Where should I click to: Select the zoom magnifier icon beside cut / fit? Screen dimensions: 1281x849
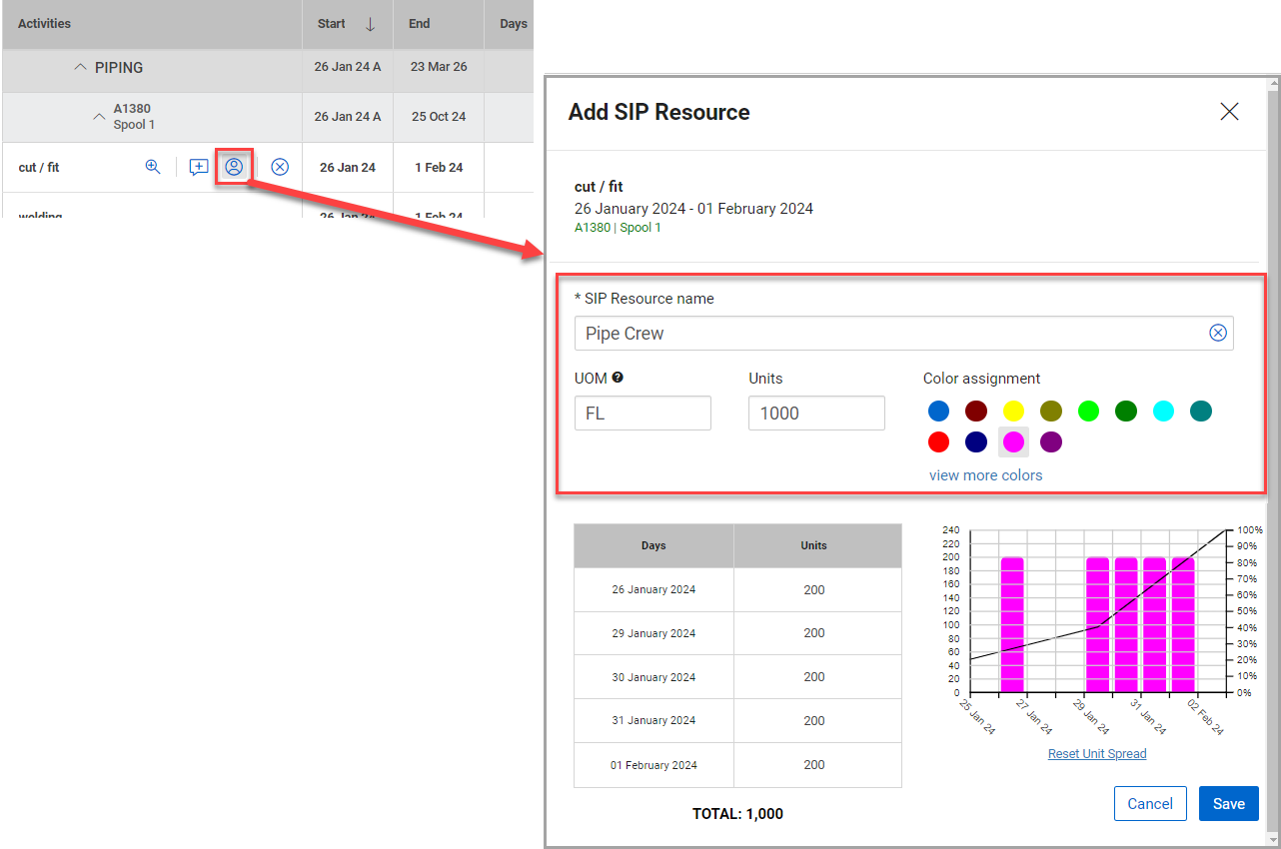(153, 167)
